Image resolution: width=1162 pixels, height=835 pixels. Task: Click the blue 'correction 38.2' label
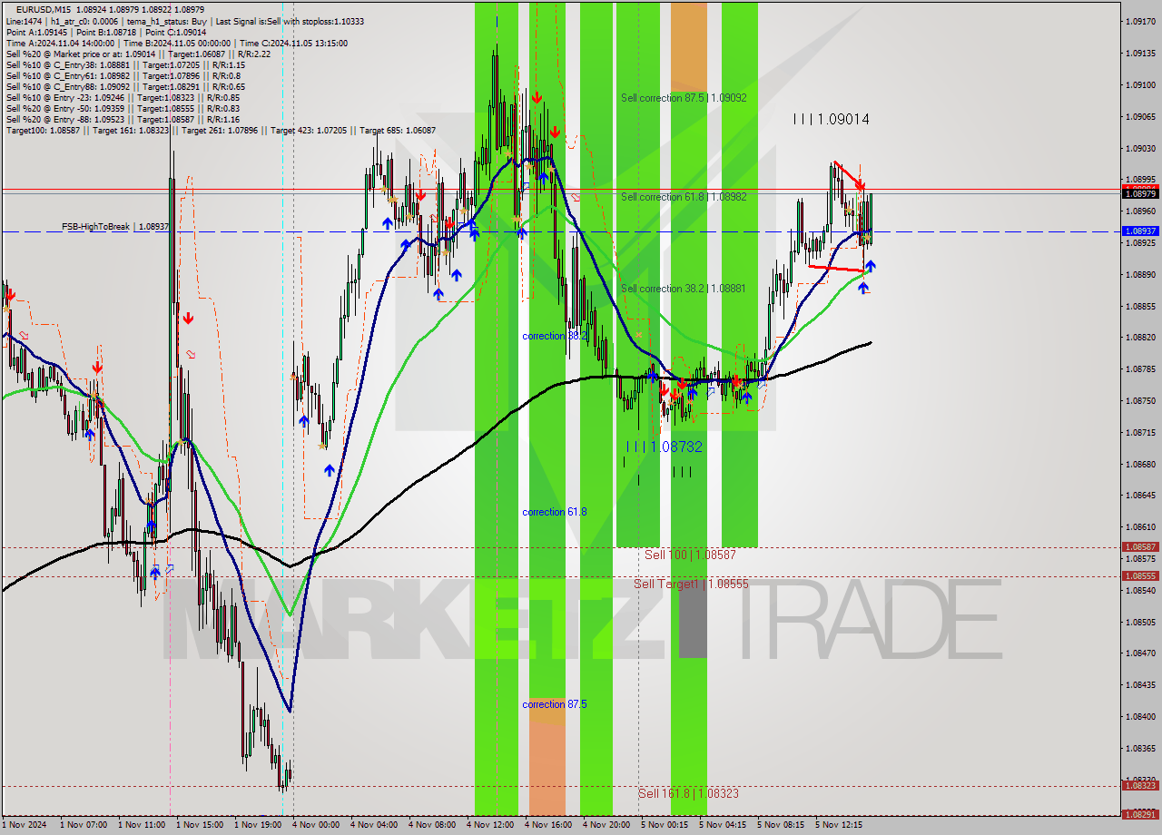point(555,336)
